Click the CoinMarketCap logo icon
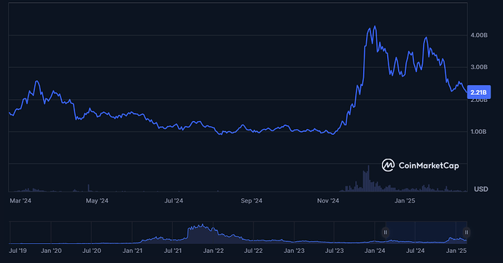This screenshot has height=263, width=503. point(388,165)
